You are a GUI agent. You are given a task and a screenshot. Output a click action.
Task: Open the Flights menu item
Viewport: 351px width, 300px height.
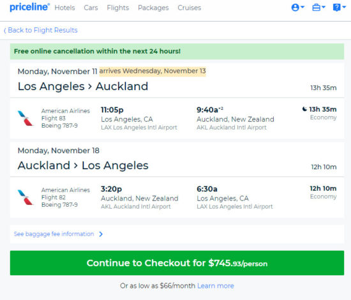pos(118,8)
